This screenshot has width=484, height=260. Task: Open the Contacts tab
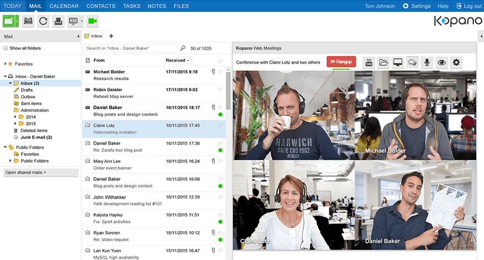point(101,6)
